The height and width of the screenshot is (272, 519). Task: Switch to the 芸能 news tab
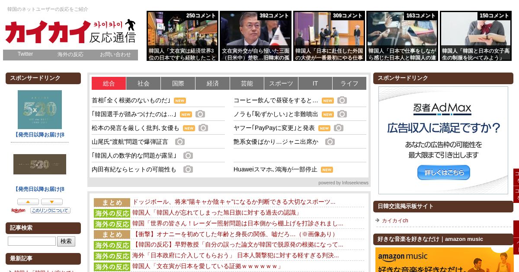pos(247,83)
